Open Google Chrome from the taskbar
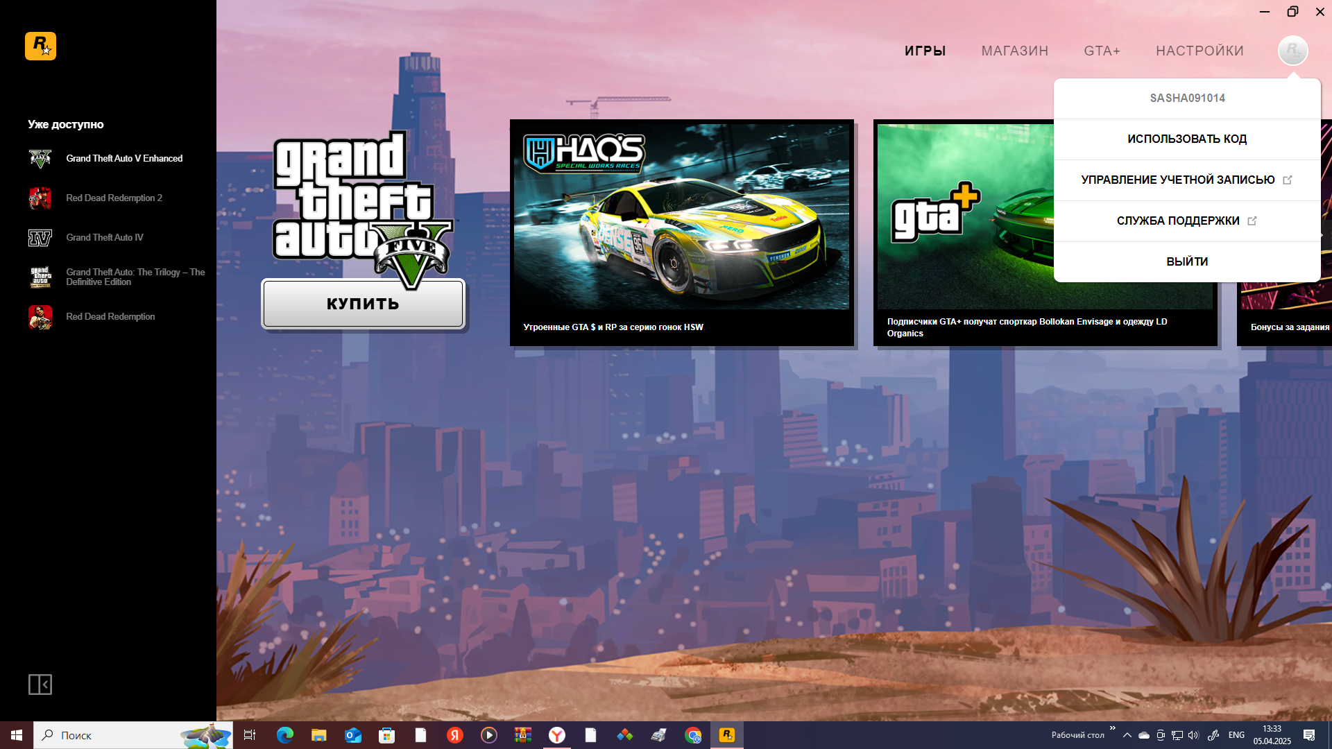Image resolution: width=1332 pixels, height=749 pixels. [x=693, y=735]
